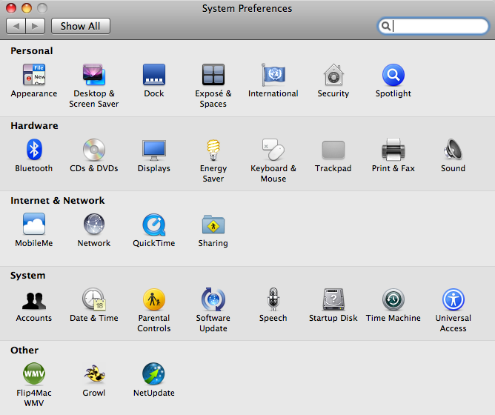Screen dimensions: 495x415
Task: Click the Dock preferences icon
Action: [x=153, y=76]
